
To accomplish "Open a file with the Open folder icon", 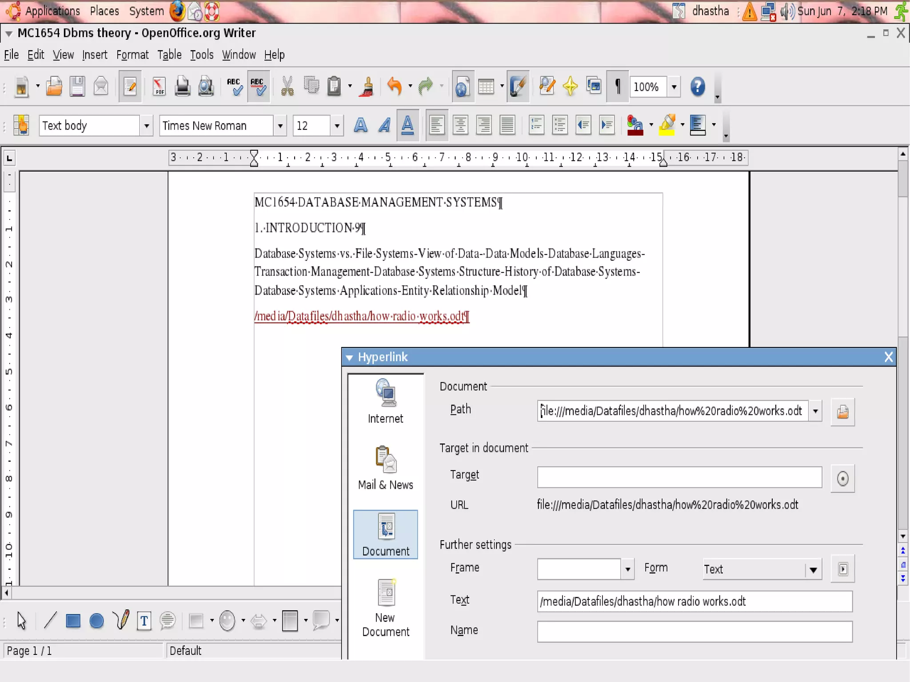I will 54,86.
